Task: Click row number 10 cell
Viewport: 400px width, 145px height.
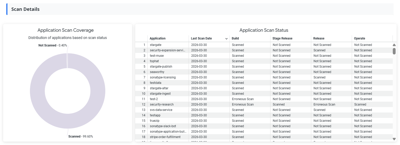Action: 141,94
